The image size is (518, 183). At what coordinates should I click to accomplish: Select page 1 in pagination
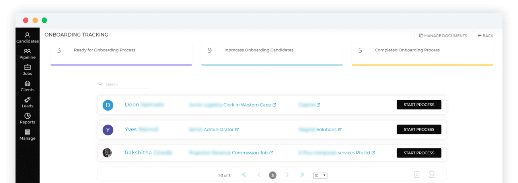point(273,175)
